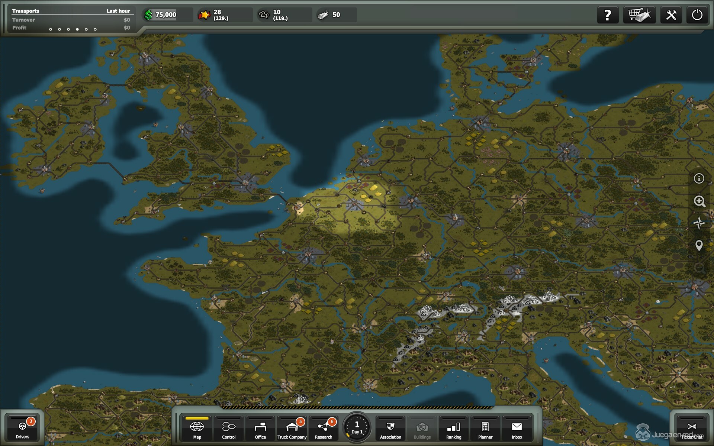Open the Association section

[390, 429]
